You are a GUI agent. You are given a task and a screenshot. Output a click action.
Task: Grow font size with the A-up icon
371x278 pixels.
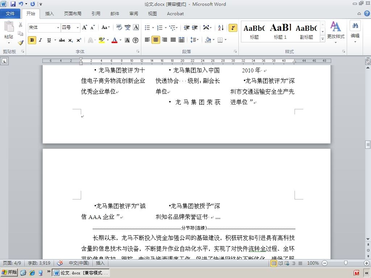(84, 28)
